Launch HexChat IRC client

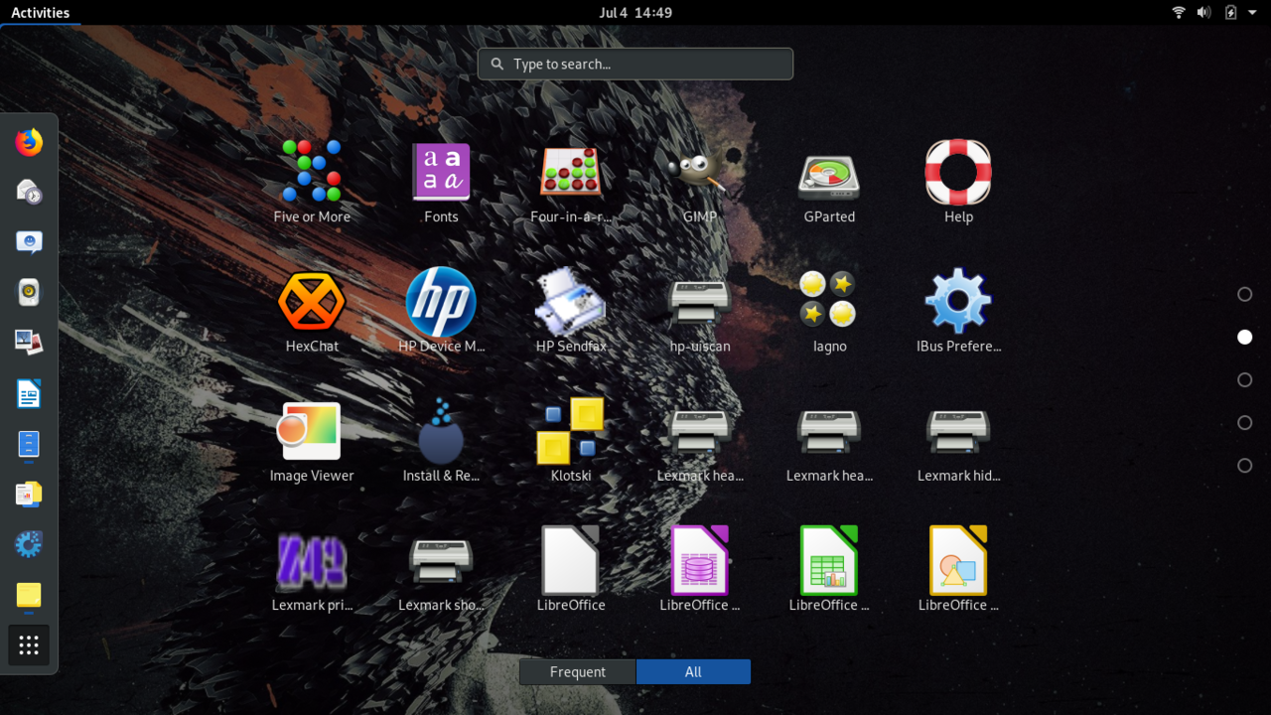point(312,311)
